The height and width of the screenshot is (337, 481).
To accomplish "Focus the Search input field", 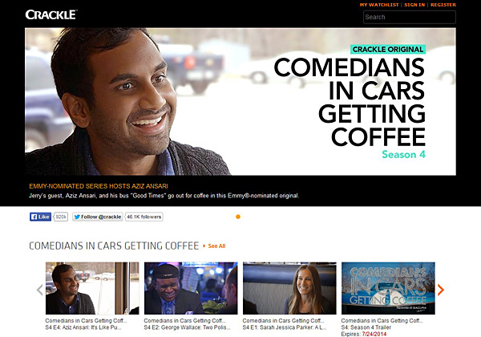I will (410, 17).
